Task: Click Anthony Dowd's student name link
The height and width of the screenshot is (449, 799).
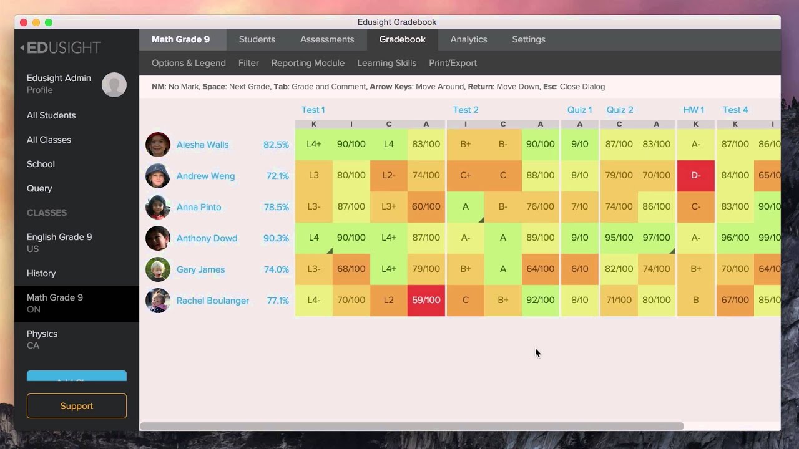Action: click(207, 238)
